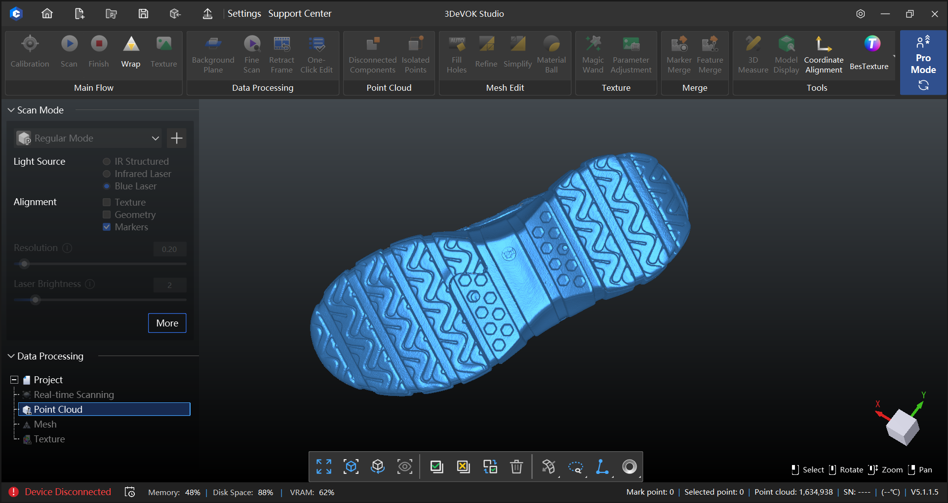
Task: Open the Support Center menu
Action: click(300, 14)
